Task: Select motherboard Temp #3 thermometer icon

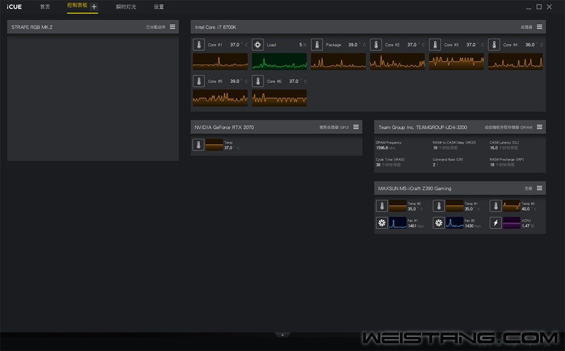Action: point(496,206)
